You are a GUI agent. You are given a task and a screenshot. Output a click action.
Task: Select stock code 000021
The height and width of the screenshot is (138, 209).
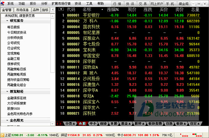(73, 113)
